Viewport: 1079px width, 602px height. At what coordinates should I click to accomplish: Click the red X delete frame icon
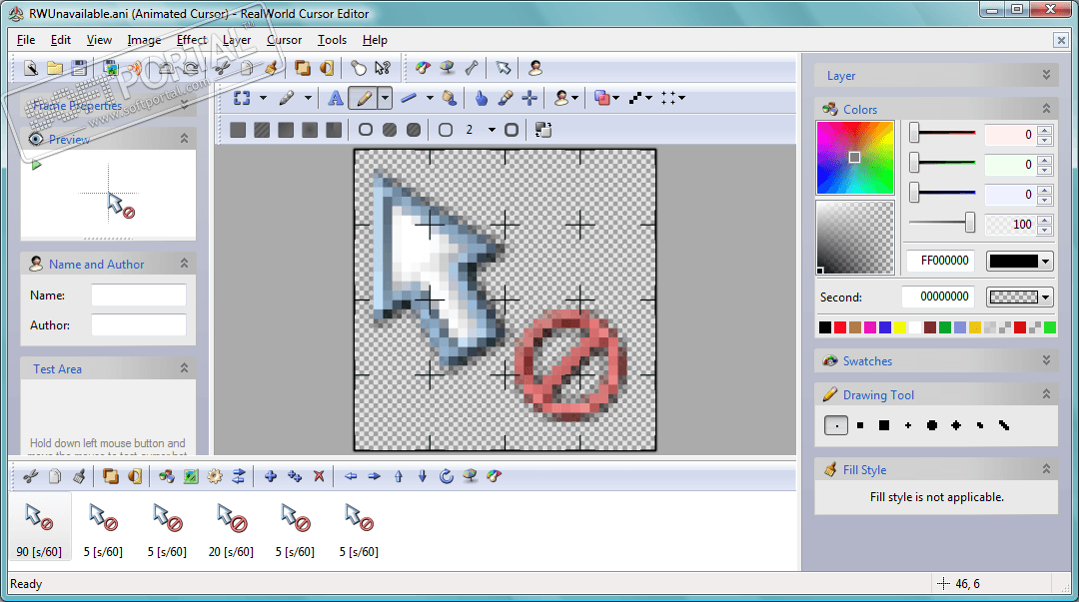point(319,476)
